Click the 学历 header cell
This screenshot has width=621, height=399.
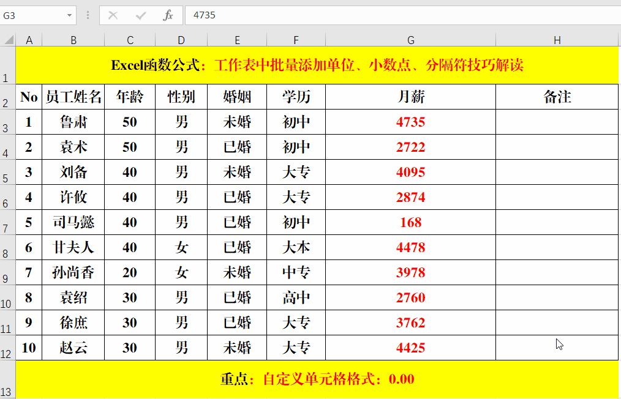[296, 97]
